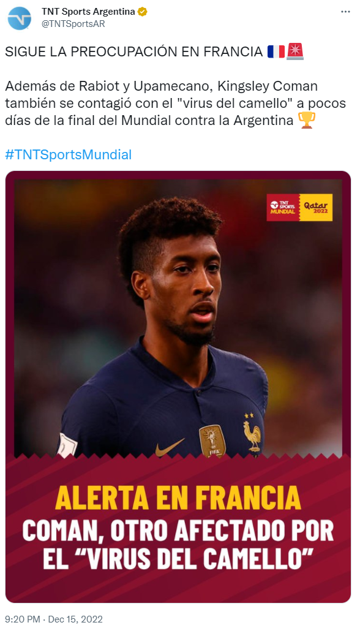Click the TNT Sports Argentina display name
The image size is (360, 628).
pos(88,12)
